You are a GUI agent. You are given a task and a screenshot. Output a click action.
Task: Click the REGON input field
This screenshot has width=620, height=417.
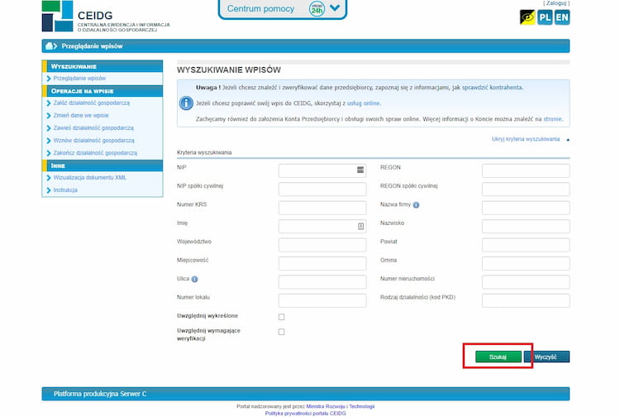click(526, 170)
